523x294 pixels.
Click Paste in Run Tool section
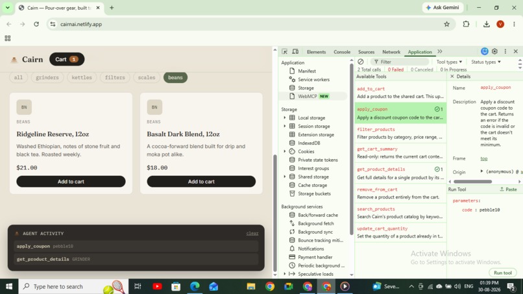tap(508, 190)
